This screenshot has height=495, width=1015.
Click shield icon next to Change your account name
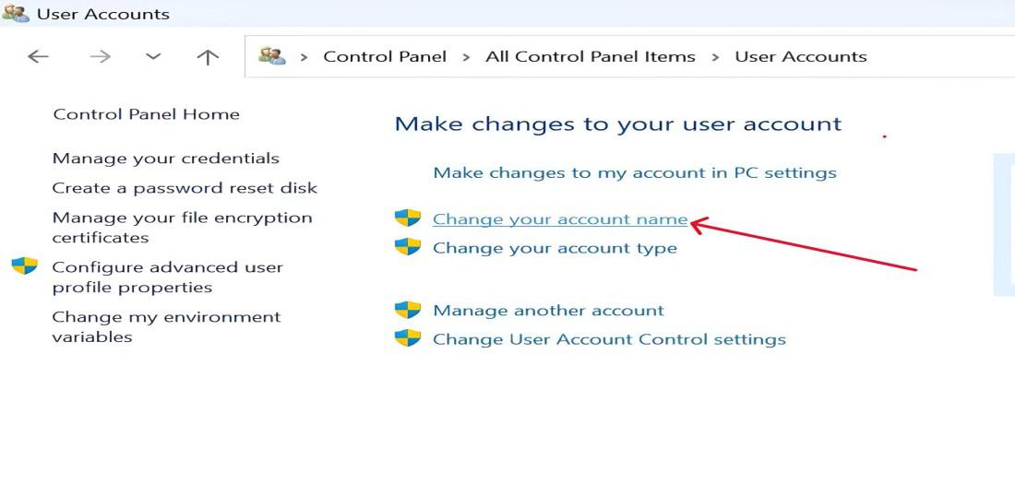pyautogui.click(x=407, y=218)
